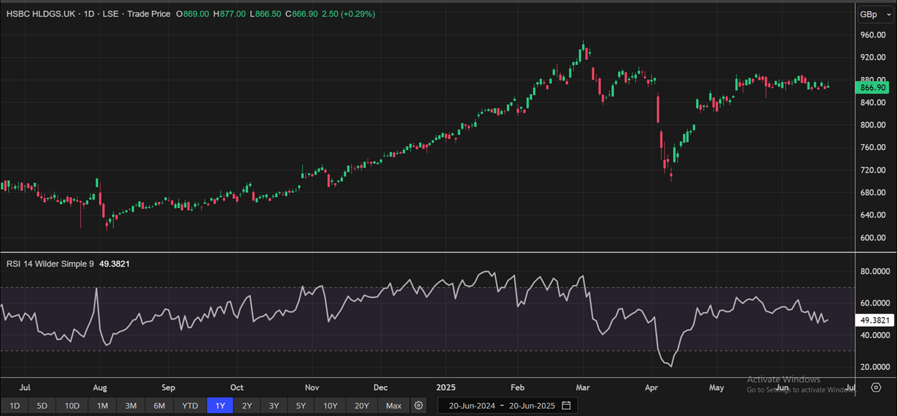Click the RSI 14 Wilder indicator label
897x416 pixels.
(x=51, y=263)
